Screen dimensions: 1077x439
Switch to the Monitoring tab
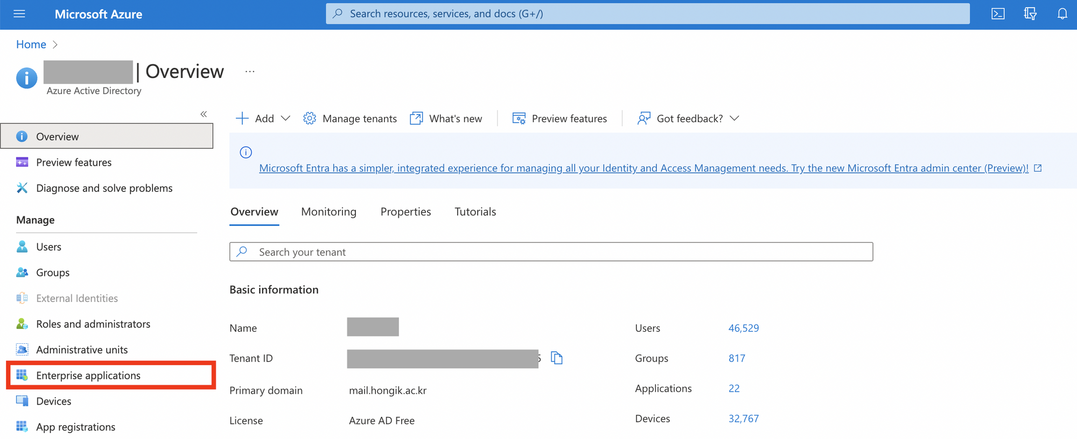coord(328,212)
